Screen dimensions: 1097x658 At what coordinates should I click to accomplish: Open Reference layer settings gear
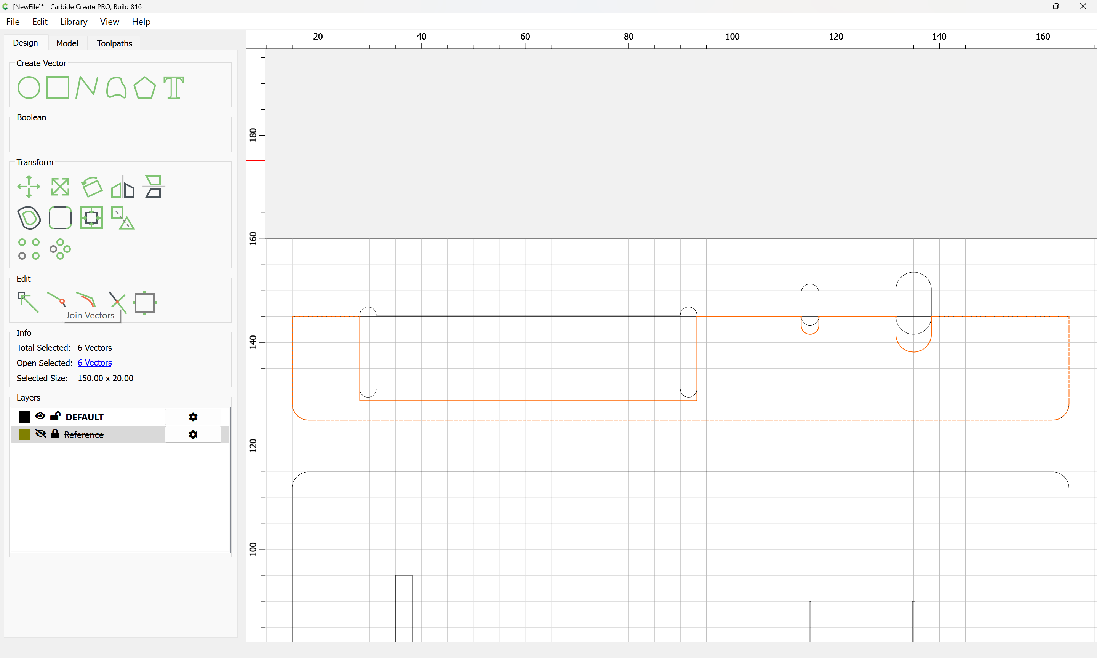193,434
